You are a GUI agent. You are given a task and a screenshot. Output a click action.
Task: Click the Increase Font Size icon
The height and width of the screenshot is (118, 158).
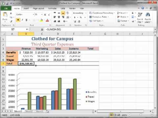(x=45, y=14)
